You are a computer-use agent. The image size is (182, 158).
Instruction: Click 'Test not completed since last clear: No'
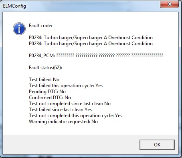point(70,104)
